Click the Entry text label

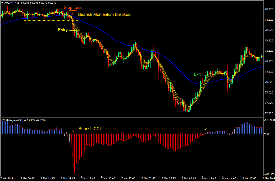[x=62, y=30]
